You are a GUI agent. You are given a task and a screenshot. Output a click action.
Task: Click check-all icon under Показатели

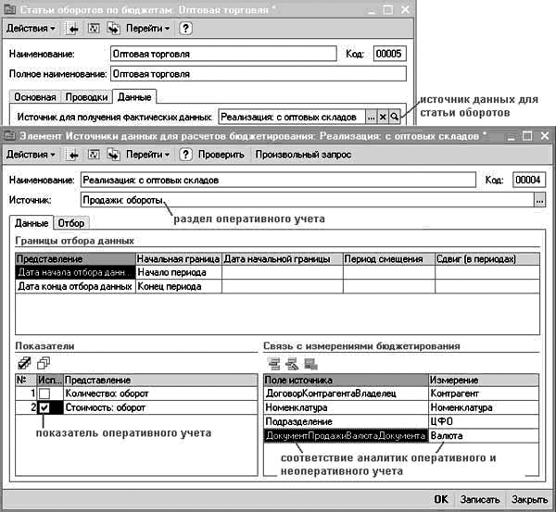(x=24, y=363)
